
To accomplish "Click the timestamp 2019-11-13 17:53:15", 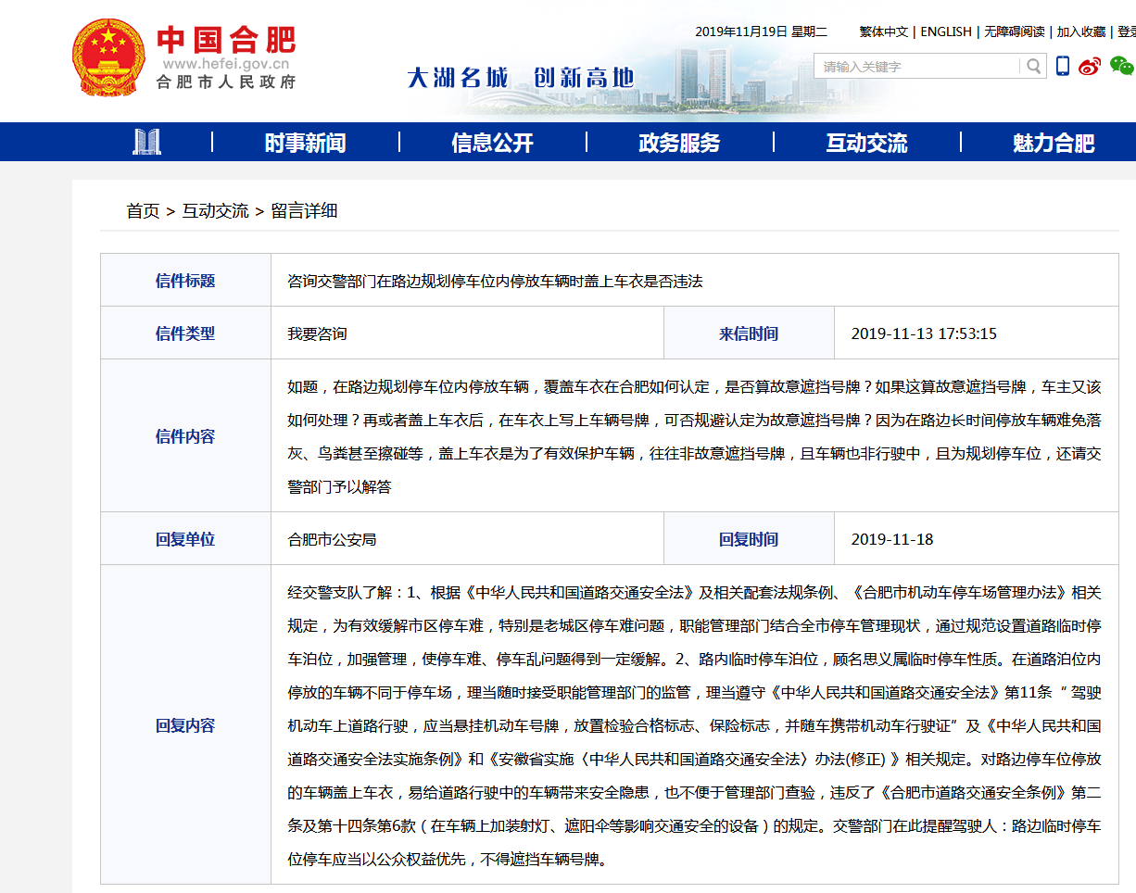I will [x=924, y=333].
